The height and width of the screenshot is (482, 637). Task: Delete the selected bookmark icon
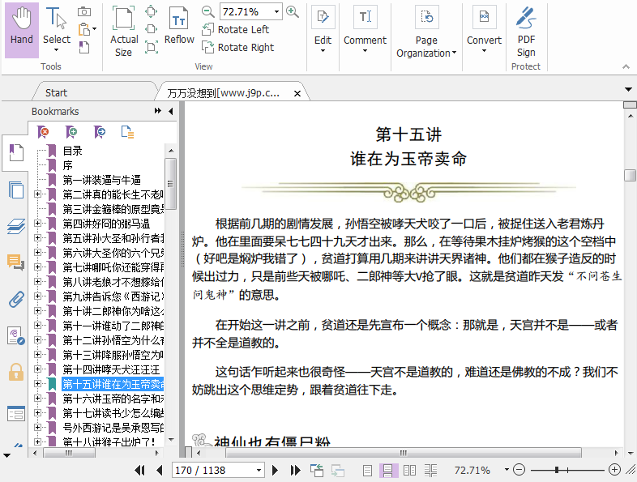[x=43, y=132]
